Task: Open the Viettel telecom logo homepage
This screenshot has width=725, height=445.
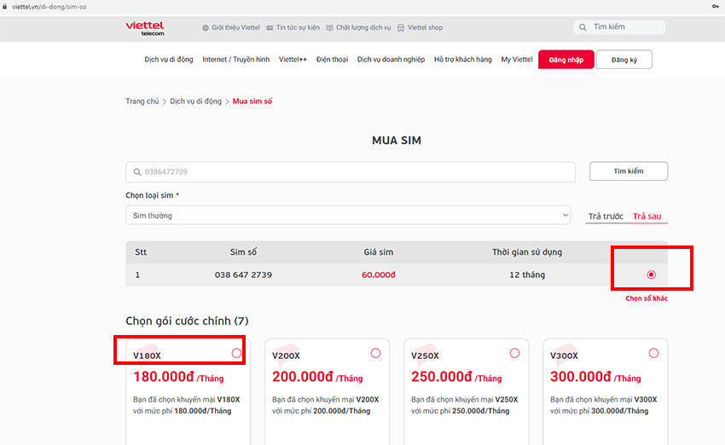Action: point(145,28)
